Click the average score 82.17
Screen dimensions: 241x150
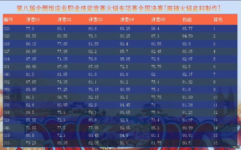click(x=188, y=74)
